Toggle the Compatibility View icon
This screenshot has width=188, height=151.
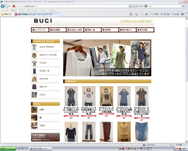134,6
